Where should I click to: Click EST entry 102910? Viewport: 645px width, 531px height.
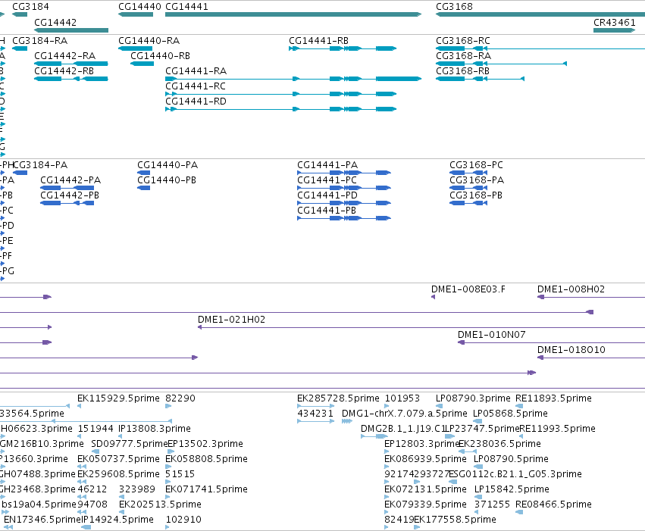183,520
